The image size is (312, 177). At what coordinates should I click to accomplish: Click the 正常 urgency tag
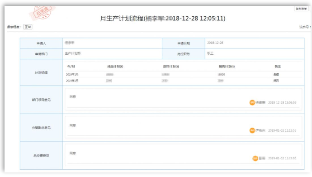coord(28,27)
